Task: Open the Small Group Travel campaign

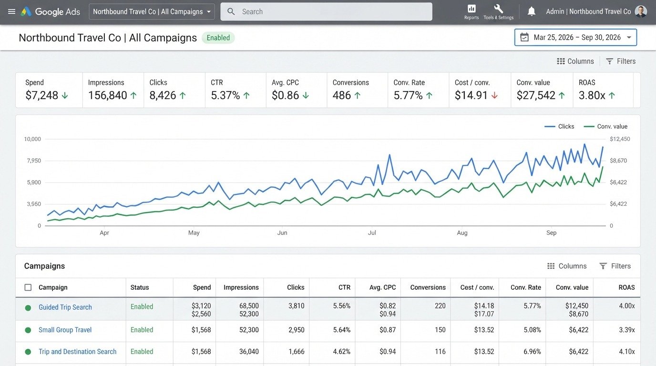Action: coord(65,330)
